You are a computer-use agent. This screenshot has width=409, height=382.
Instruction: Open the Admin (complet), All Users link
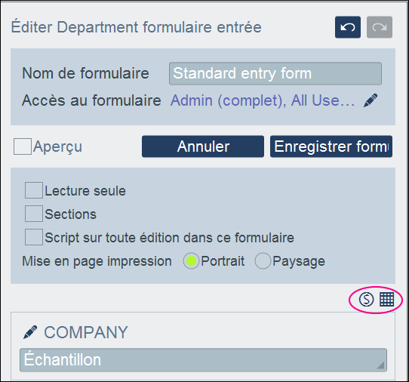tap(263, 100)
